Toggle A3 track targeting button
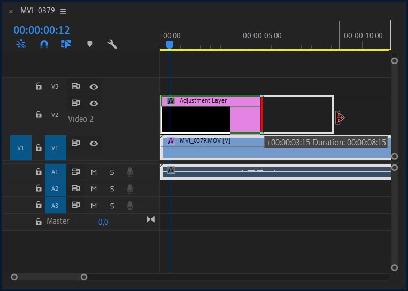 (x=56, y=205)
